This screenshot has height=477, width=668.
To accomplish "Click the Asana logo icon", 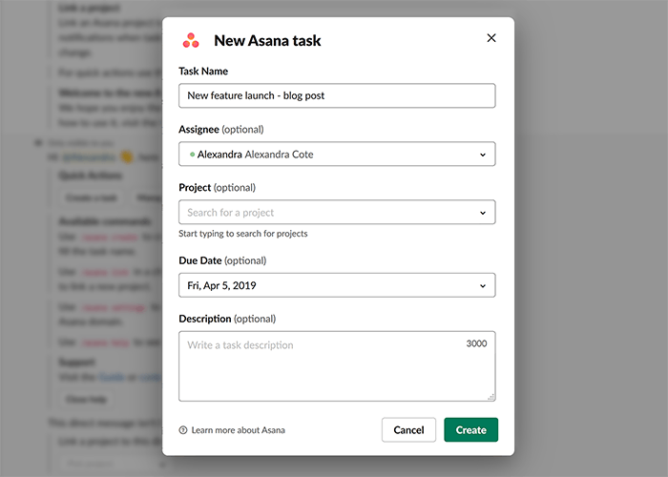I will click(x=191, y=40).
